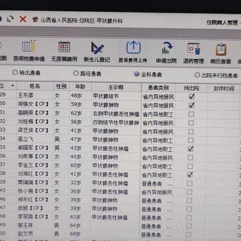The width and height of the screenshot is (241, 241).
Task: Check 预出院 box for 李金兰
Action: pyautogui.click(x=190, y=166)
